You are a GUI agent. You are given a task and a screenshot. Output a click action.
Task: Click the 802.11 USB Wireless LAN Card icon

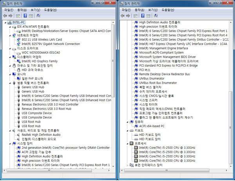[18, 40]
